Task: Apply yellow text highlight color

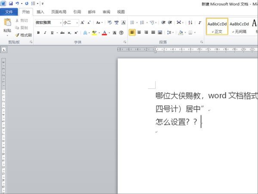Action: (94, 33)
